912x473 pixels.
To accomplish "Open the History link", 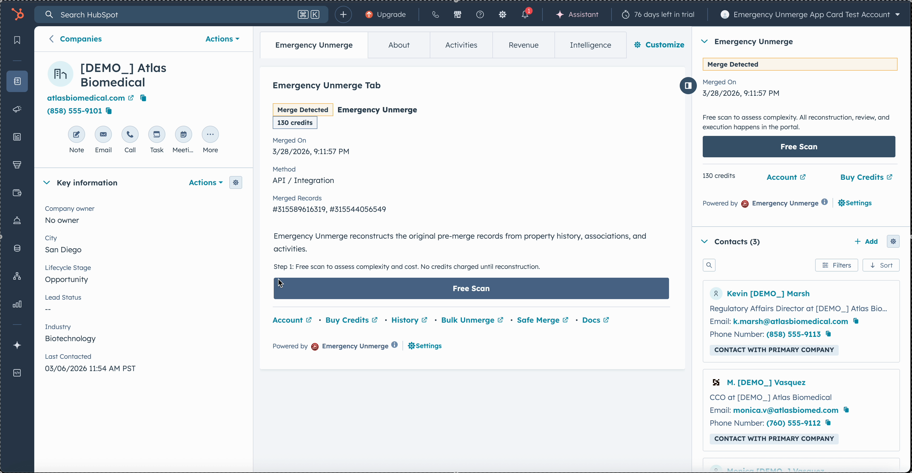I will tap(409, 320).
